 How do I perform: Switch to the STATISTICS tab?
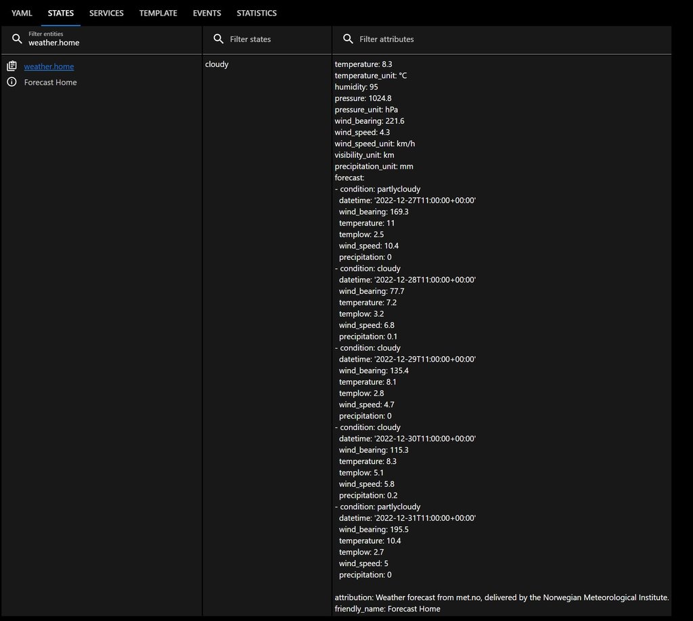(x=256, y=13)
